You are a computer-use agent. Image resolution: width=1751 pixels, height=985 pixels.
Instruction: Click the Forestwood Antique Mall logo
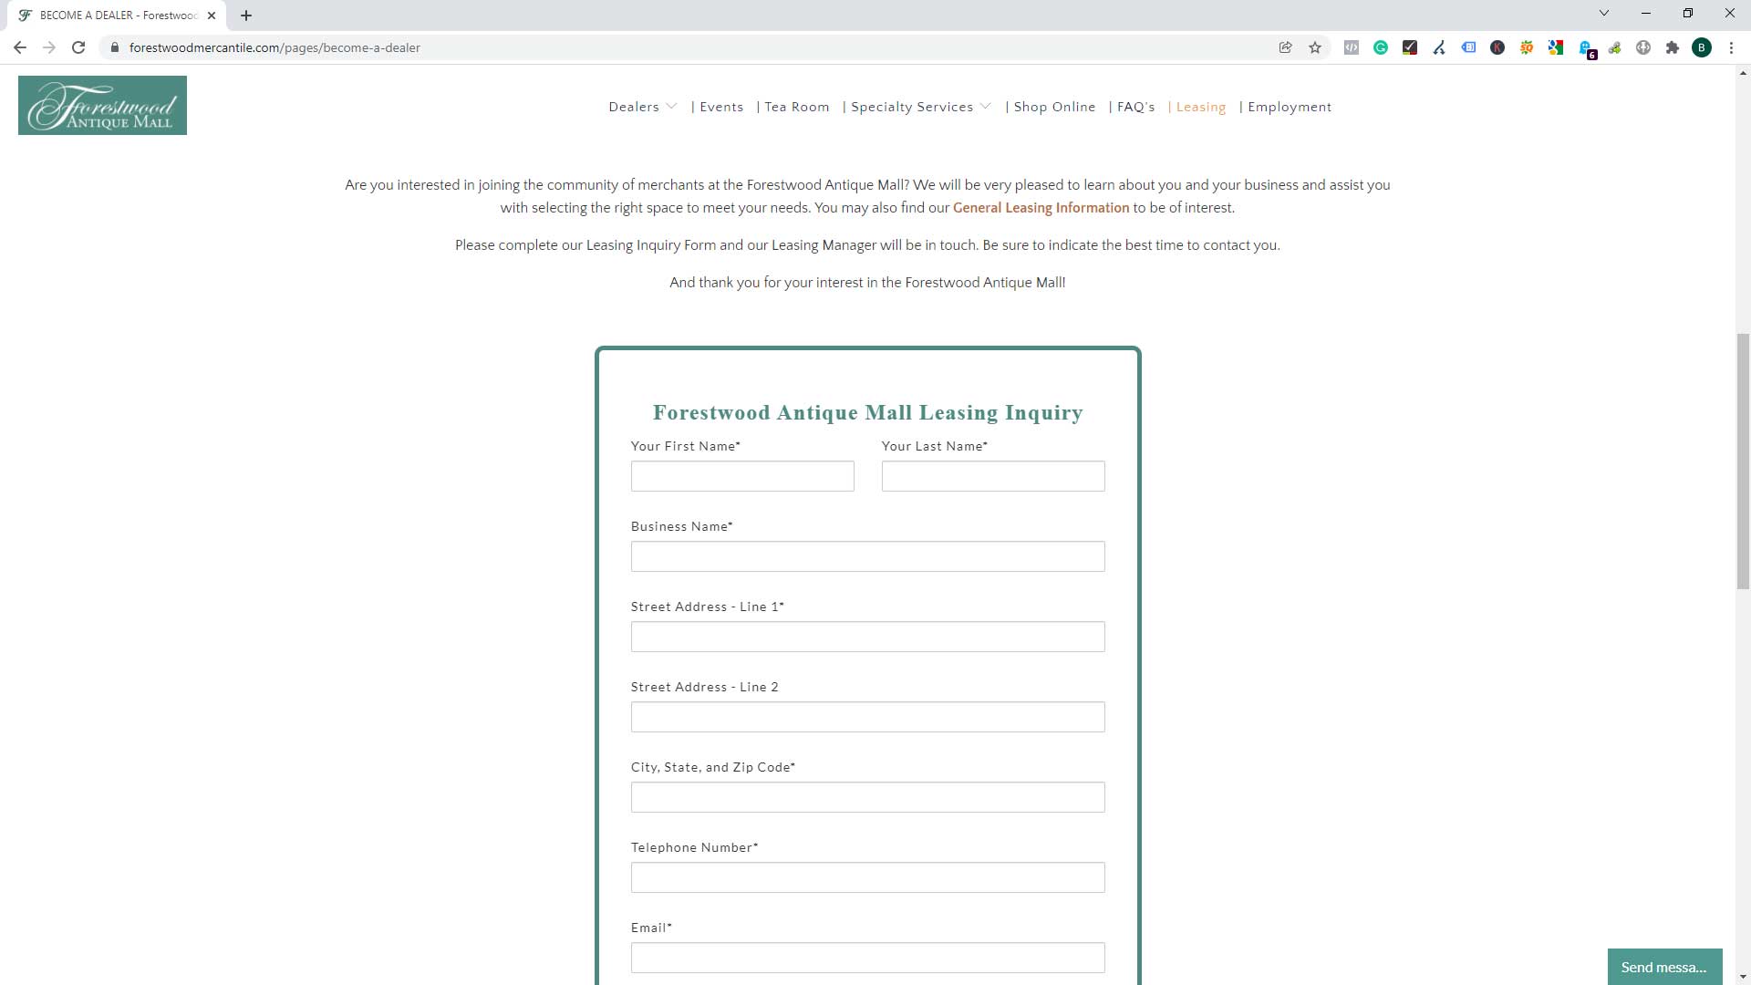[102, 106]
